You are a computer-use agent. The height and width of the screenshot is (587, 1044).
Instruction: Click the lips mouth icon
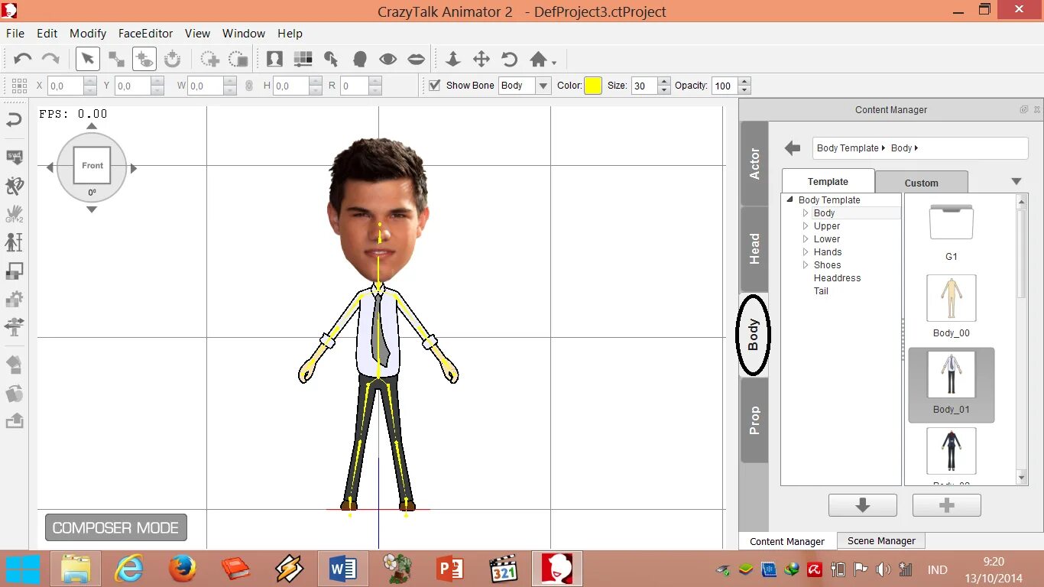[x=416, y=59]
